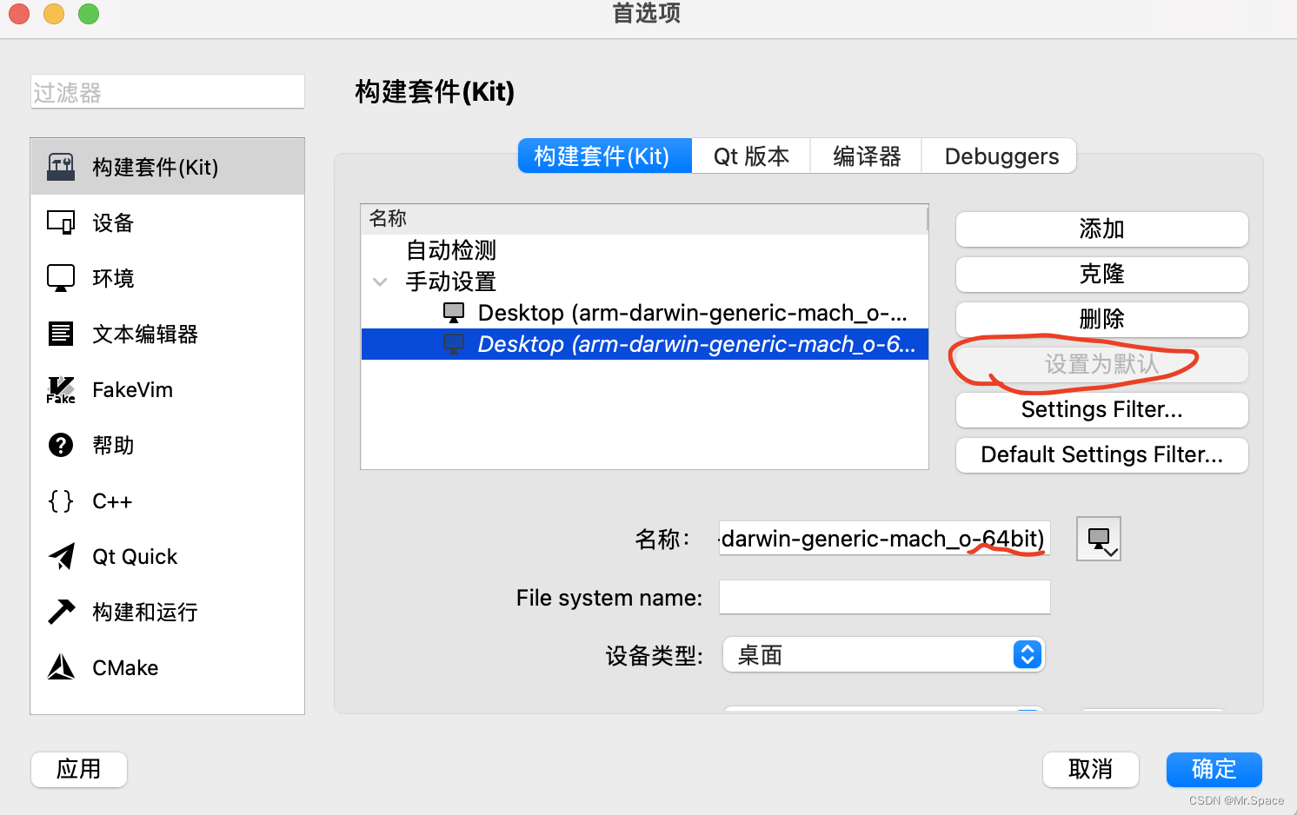
Task: Open the kit icon chooser button
Action: [x=1099, y=539]
